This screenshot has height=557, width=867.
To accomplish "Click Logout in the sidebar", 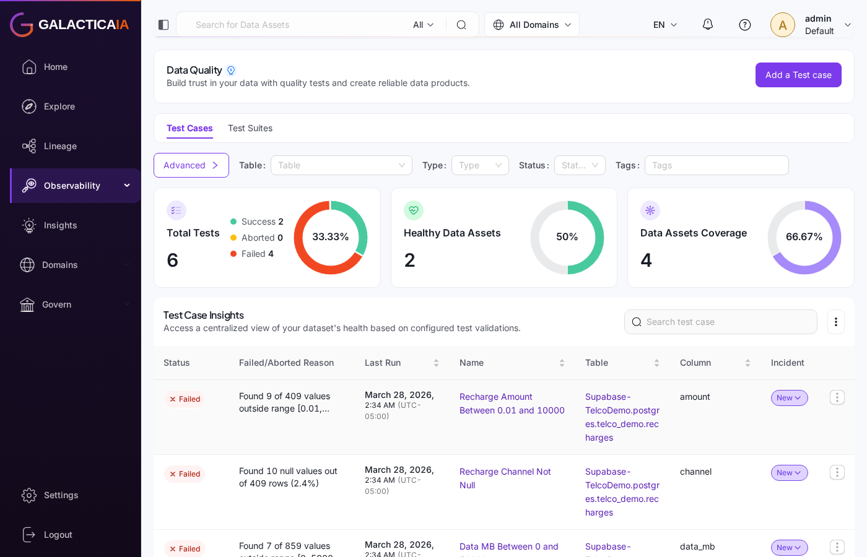I will (x=58, y=535).
